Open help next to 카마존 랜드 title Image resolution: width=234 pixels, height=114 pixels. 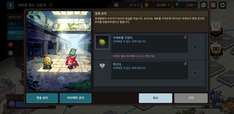point(51,5)
